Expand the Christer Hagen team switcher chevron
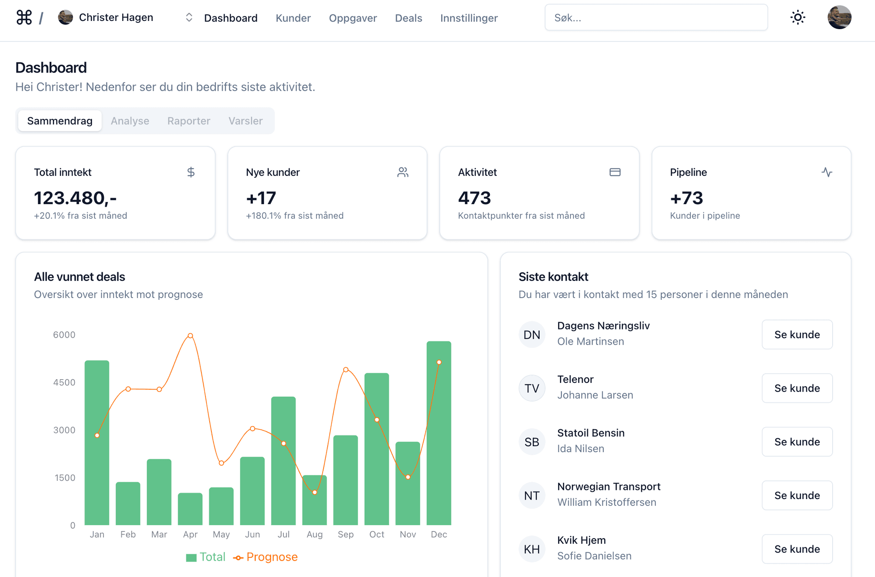 [189, 18]
